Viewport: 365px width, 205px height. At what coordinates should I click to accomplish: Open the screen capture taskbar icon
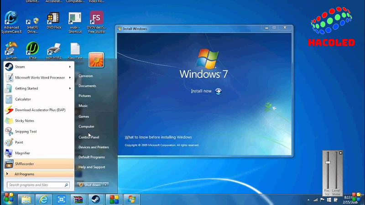(61, 200)
